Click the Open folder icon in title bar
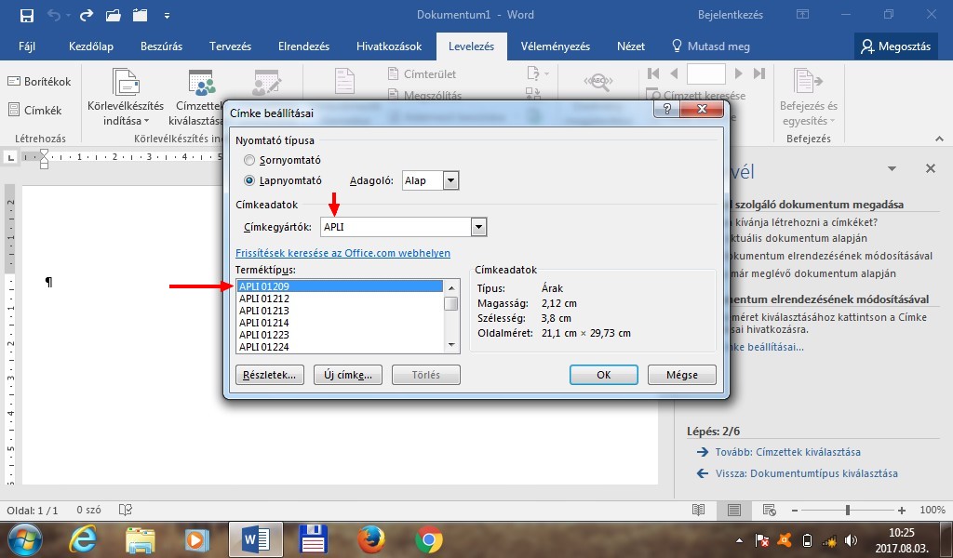This screenshot has height=558, width=953. [x=113, y=15]
